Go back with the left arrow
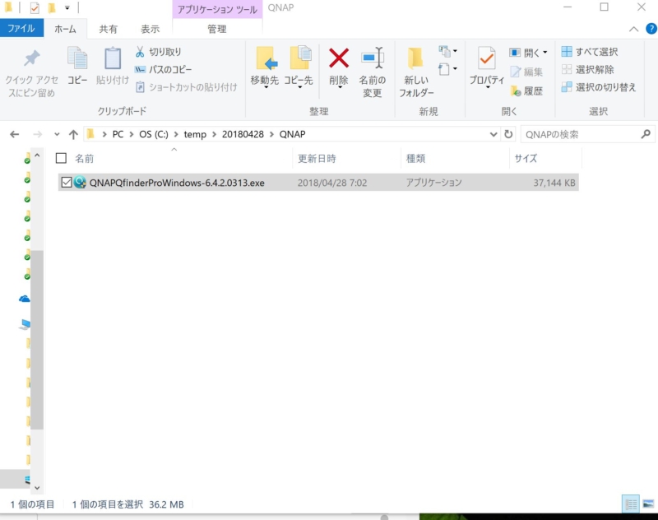 15,134
